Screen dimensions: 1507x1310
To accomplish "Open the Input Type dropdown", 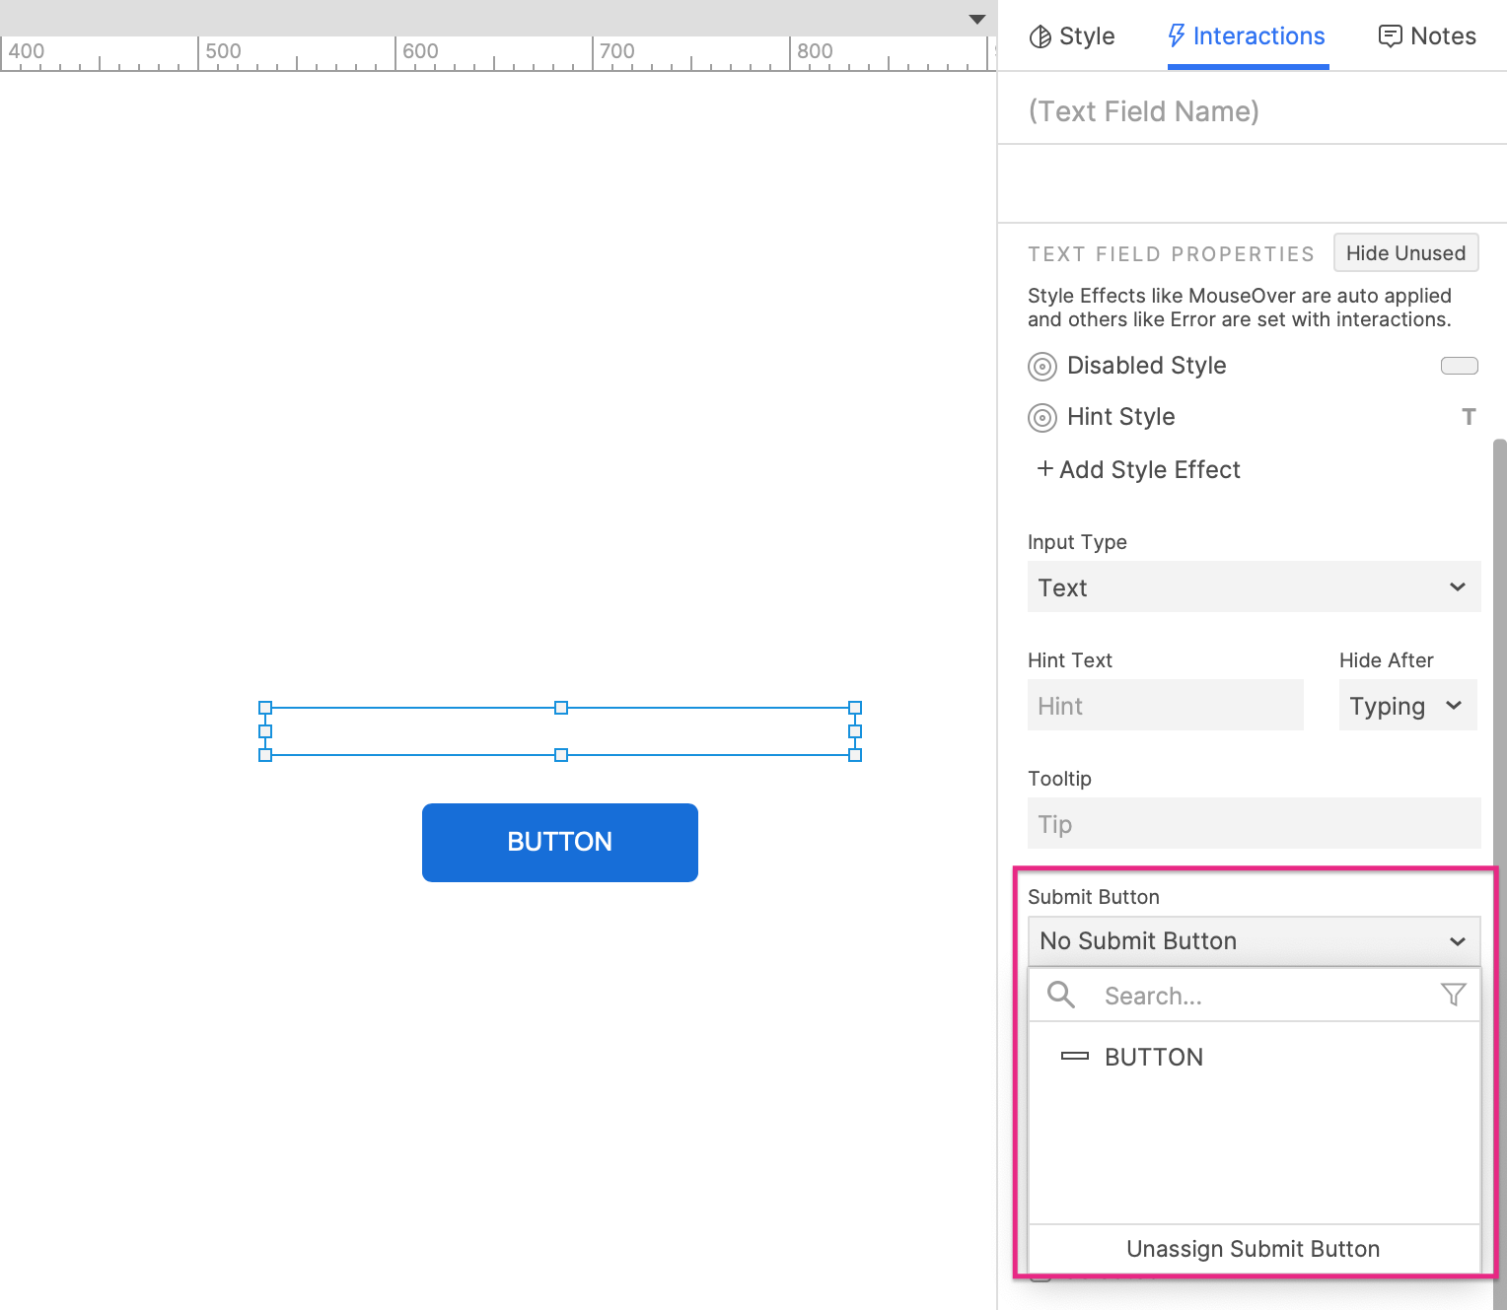I will pyautogui.click(x=1254, y=586).
